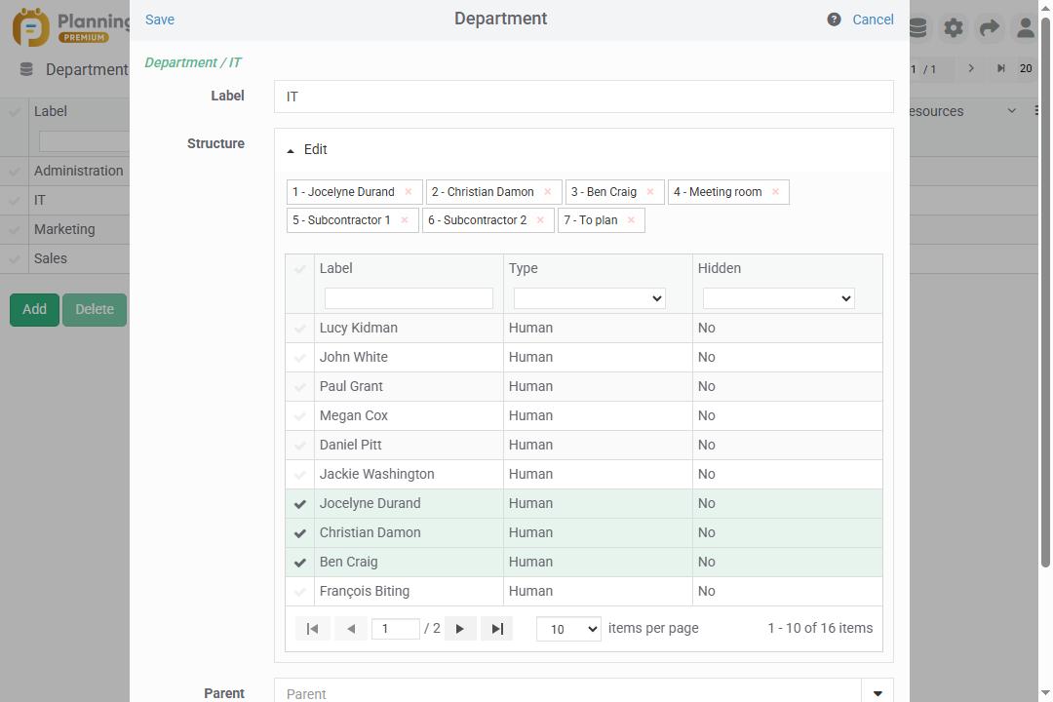Open the Type filter dropdown

[x=590, y=298]
